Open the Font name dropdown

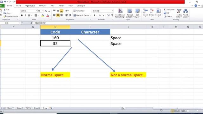36,11
